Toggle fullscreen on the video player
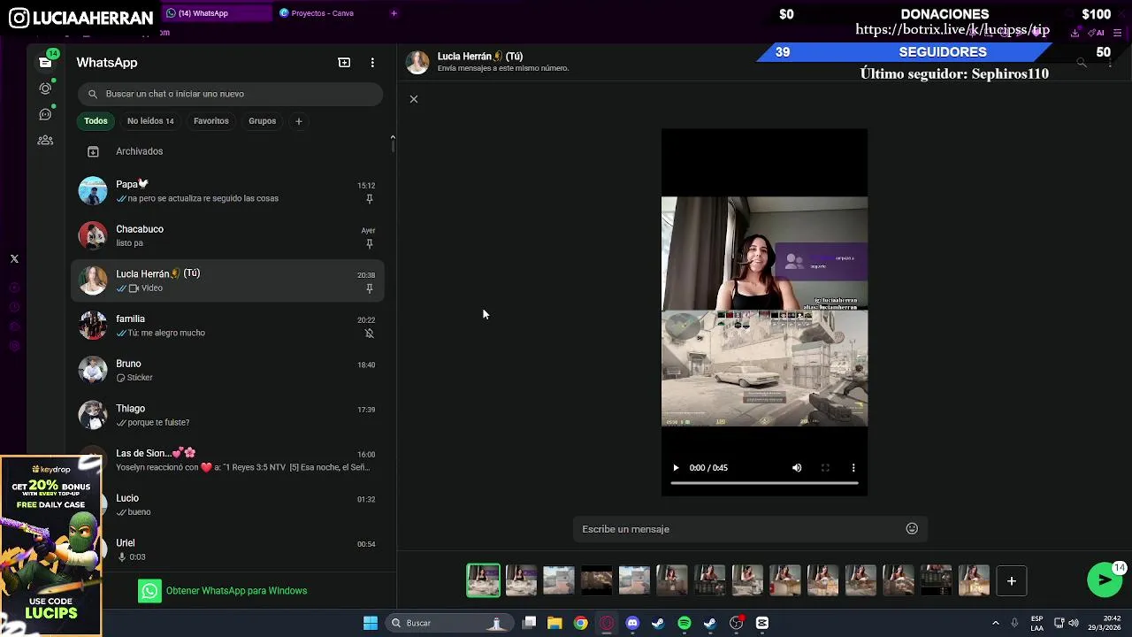Image resolution: width=1132 pixels, height=637 pixels. coord(825,468)
